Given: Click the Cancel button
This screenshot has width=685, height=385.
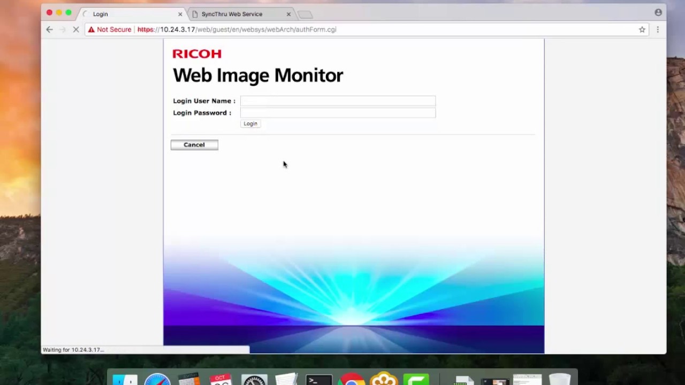Looking at the screenshot, I should point(194,145).
